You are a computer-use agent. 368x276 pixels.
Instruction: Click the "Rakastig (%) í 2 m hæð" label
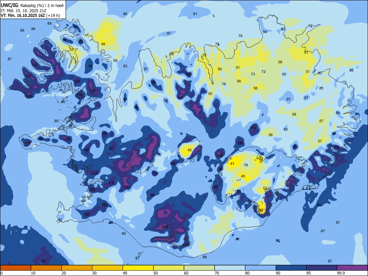click(42, 6)
